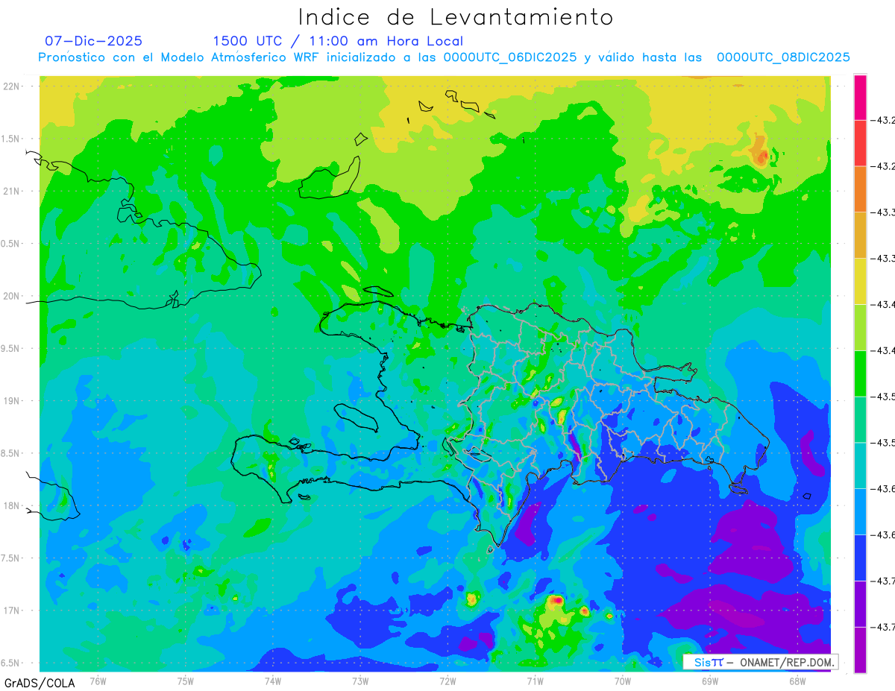Screen dimensions: 895x691
Task: Click the 'SisTT - ONAMET/REP.DOM.' box
Action: coord(760,662)
